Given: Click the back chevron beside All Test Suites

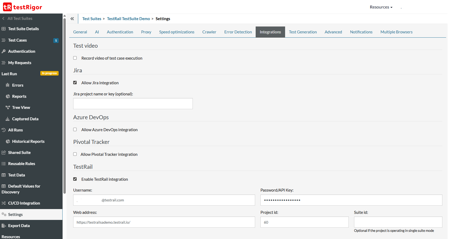Looking at the screenshot, I should pyautogui.click(x=3, y=19).
